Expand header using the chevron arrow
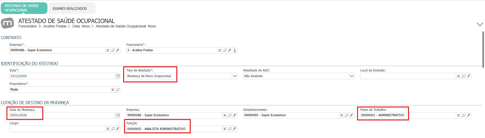 pos(480,24)
